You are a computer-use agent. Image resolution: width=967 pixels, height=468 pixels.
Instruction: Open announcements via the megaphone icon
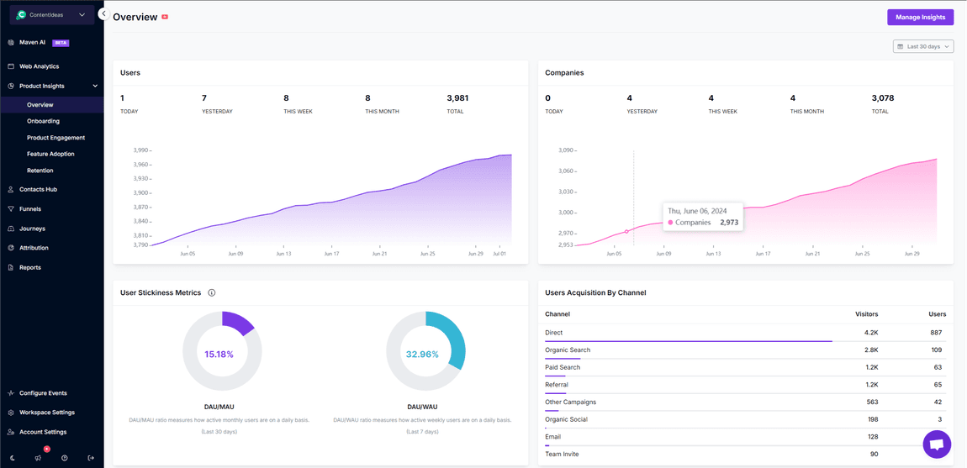[x=38, y=458]
